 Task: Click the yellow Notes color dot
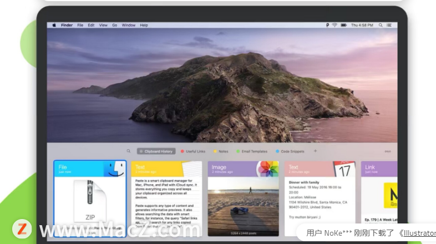coord(215,151)
